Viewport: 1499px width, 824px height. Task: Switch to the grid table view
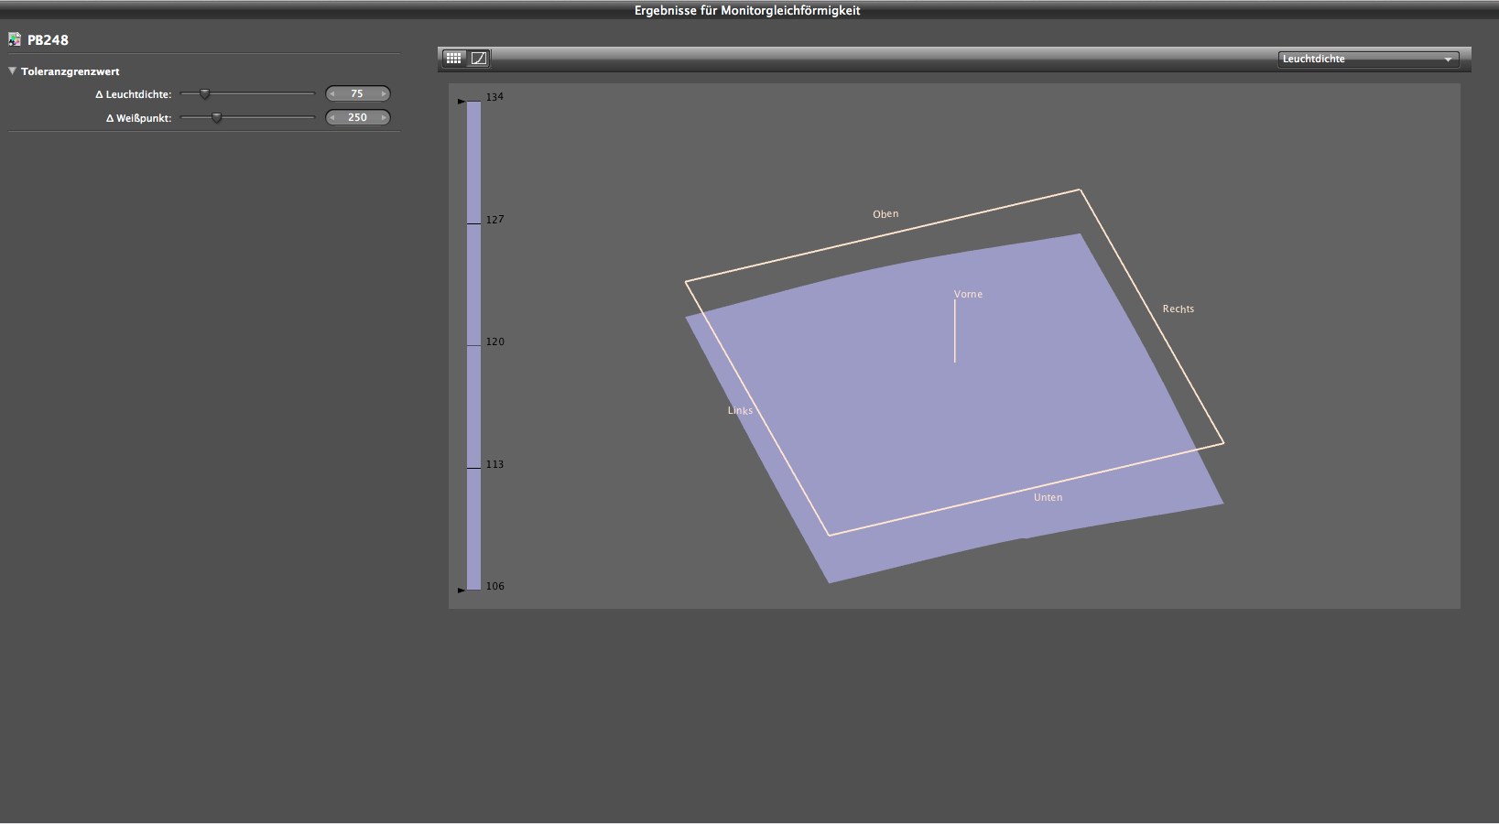[454, 59]
